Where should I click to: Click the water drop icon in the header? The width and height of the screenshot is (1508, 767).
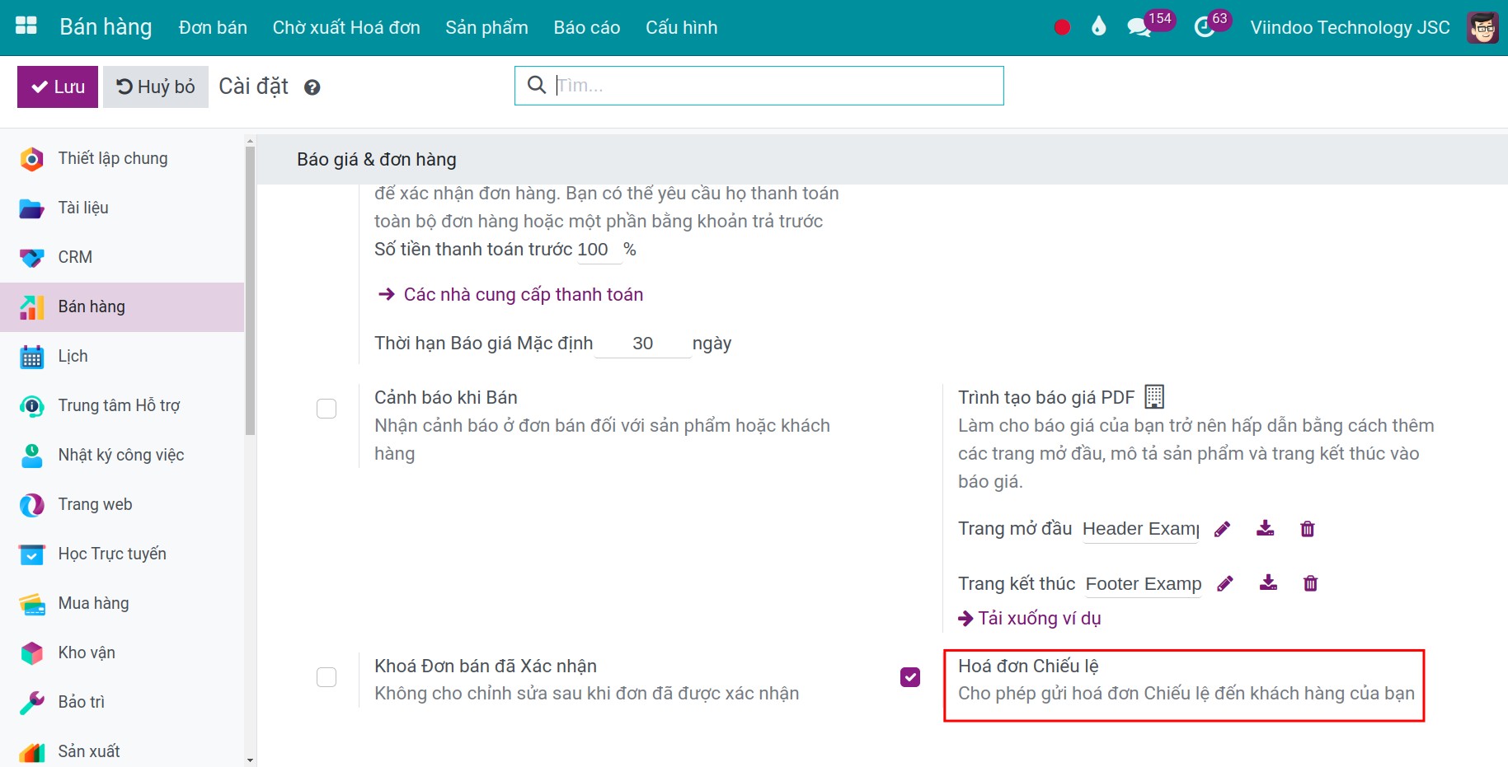(x=1098, y=26)
